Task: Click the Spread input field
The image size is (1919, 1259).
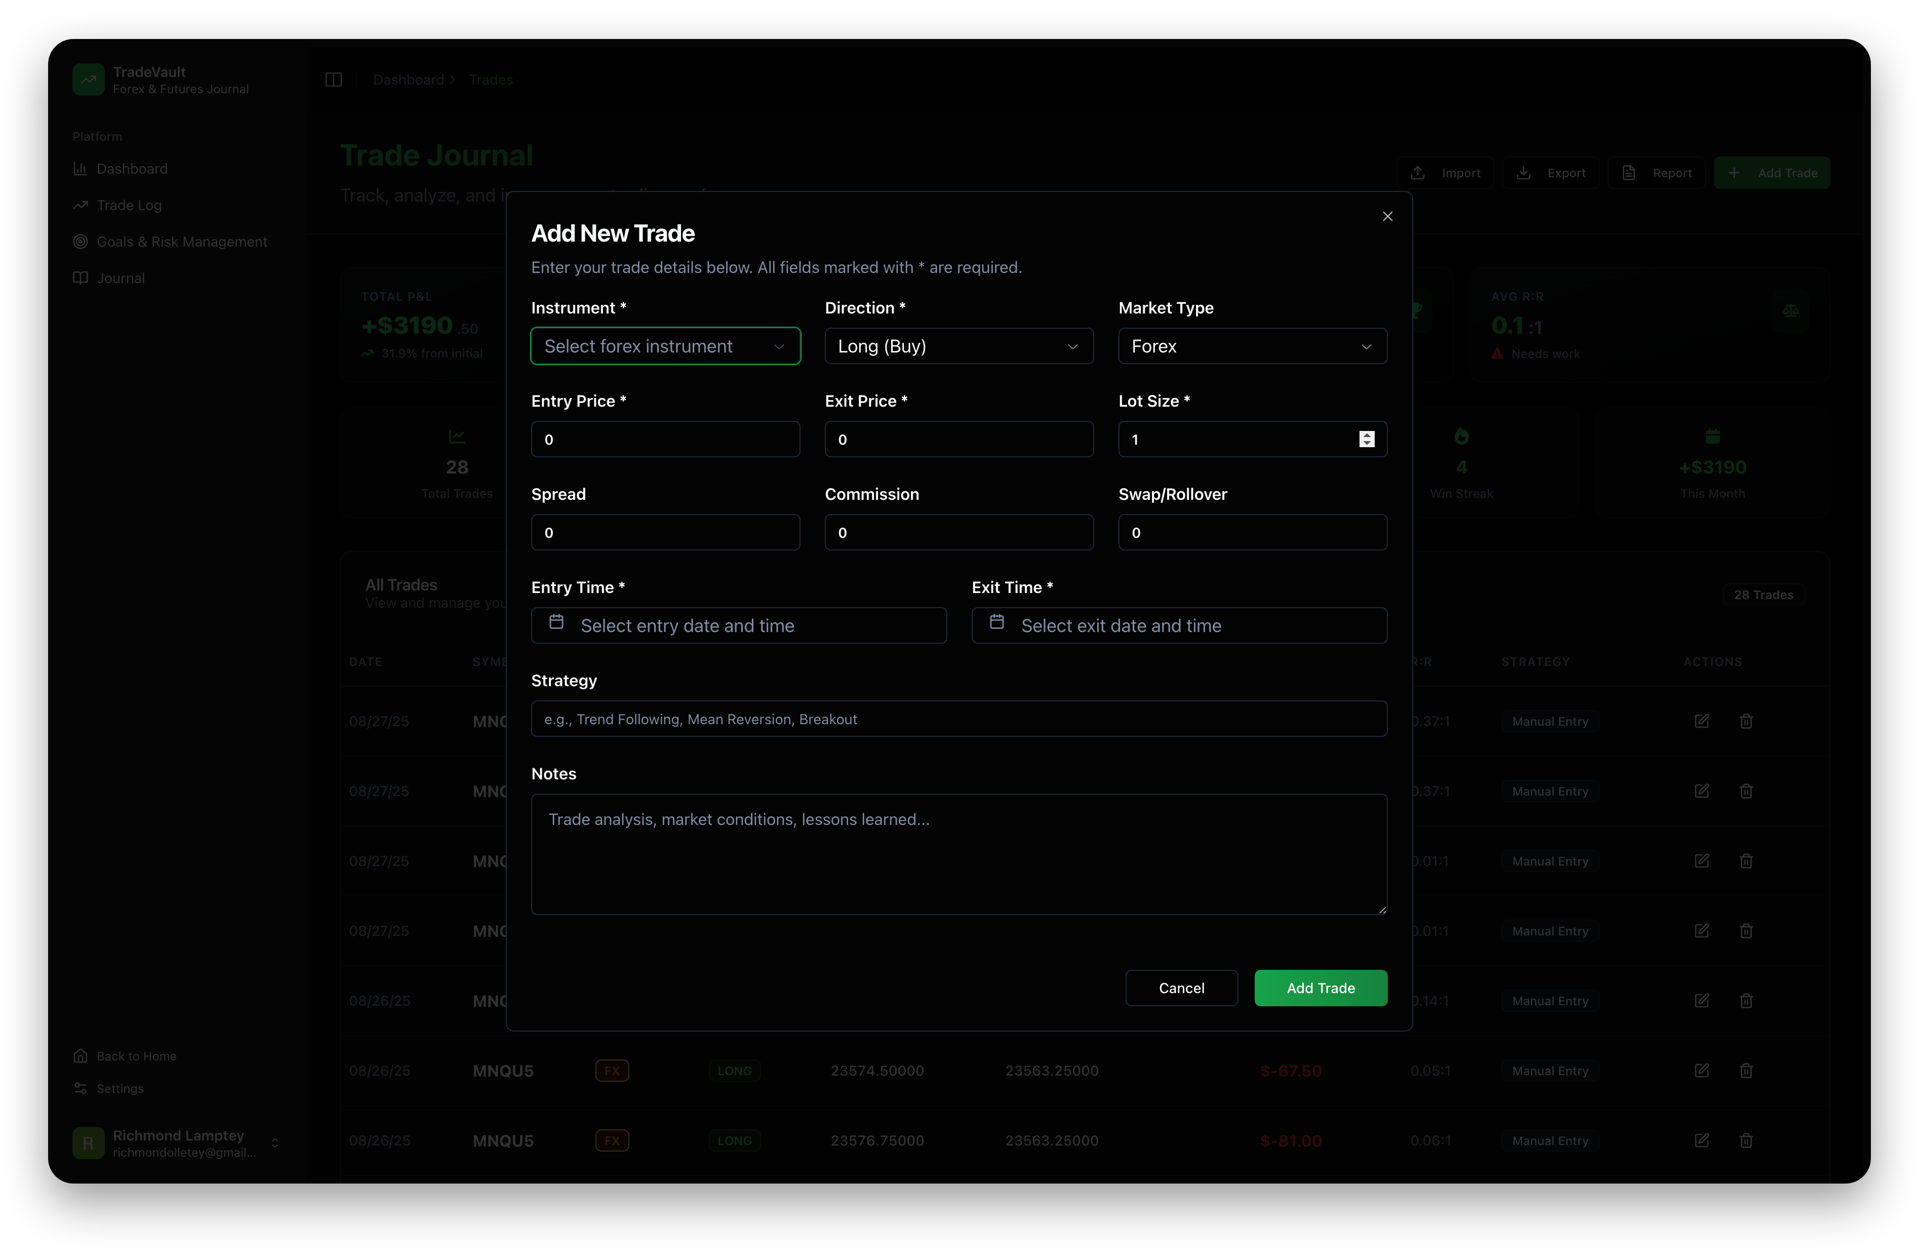Action: (x=665, y=532)
